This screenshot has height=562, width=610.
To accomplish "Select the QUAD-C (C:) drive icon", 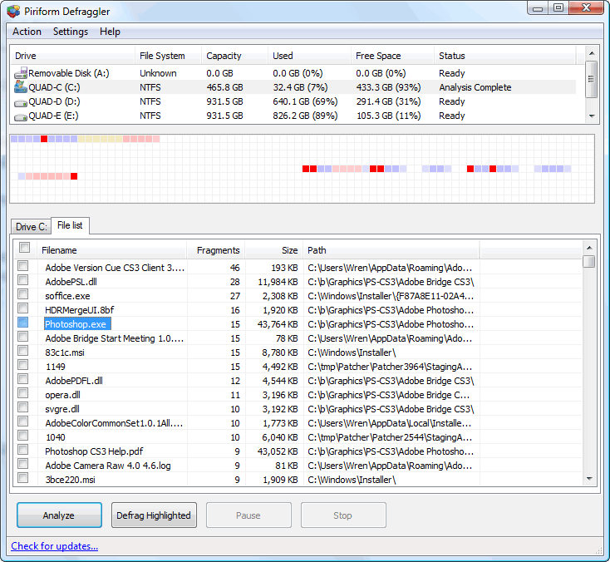I will pyautogui.click(x=21, y=86).
